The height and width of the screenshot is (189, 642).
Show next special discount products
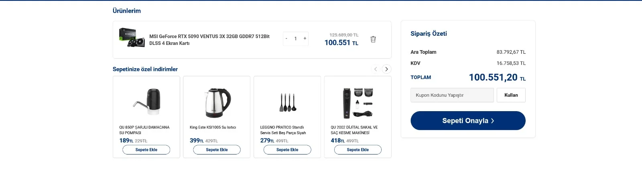[386, 69]
